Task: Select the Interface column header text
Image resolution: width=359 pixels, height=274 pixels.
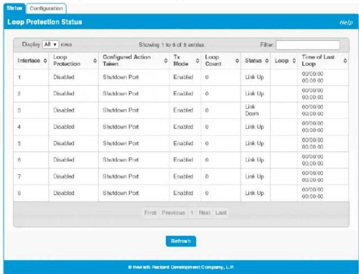Action: tap(29, 61)
